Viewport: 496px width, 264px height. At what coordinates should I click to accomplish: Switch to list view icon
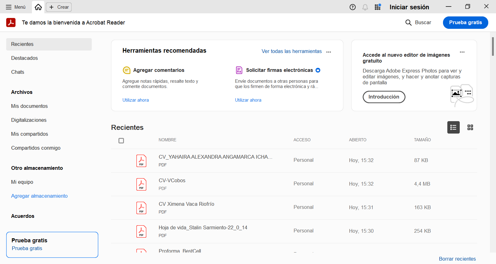[x=453, y=127]
